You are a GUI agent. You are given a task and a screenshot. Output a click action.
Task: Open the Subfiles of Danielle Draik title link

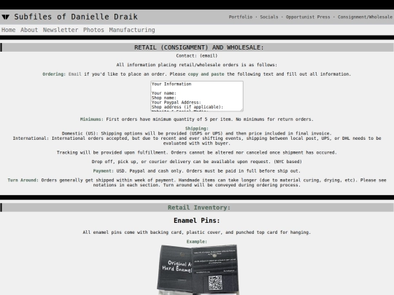(76, 17)
